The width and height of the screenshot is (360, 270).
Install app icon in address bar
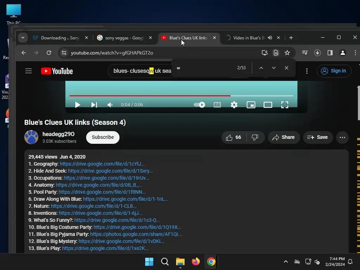click(x=264, y=53)
